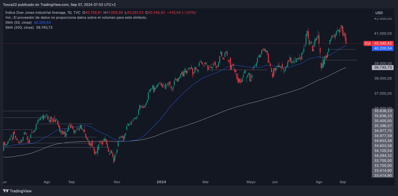Click the 2024 marker on time axis

[161, 181]
